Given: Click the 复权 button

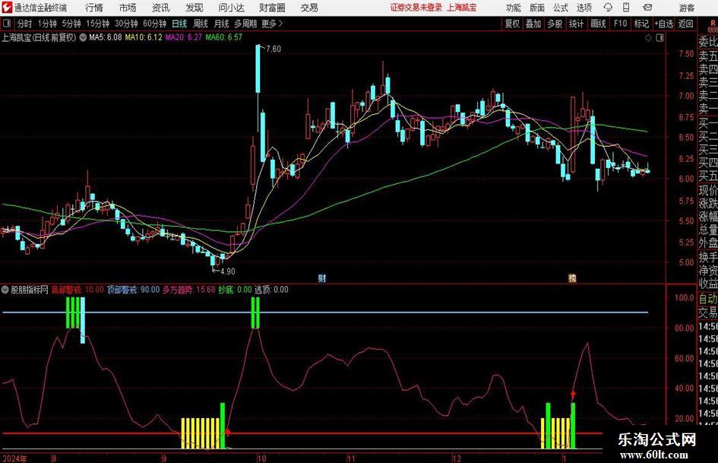Looking at the screenshot, I should [512, 24].
